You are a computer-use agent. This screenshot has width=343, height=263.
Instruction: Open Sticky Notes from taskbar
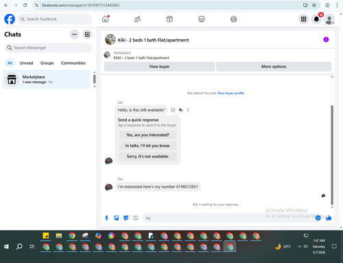[x=46, y=236]
